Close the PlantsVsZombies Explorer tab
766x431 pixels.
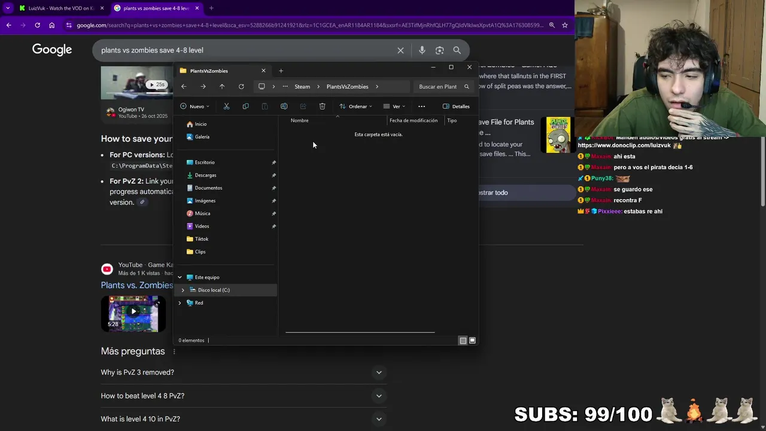pos(263,71)
